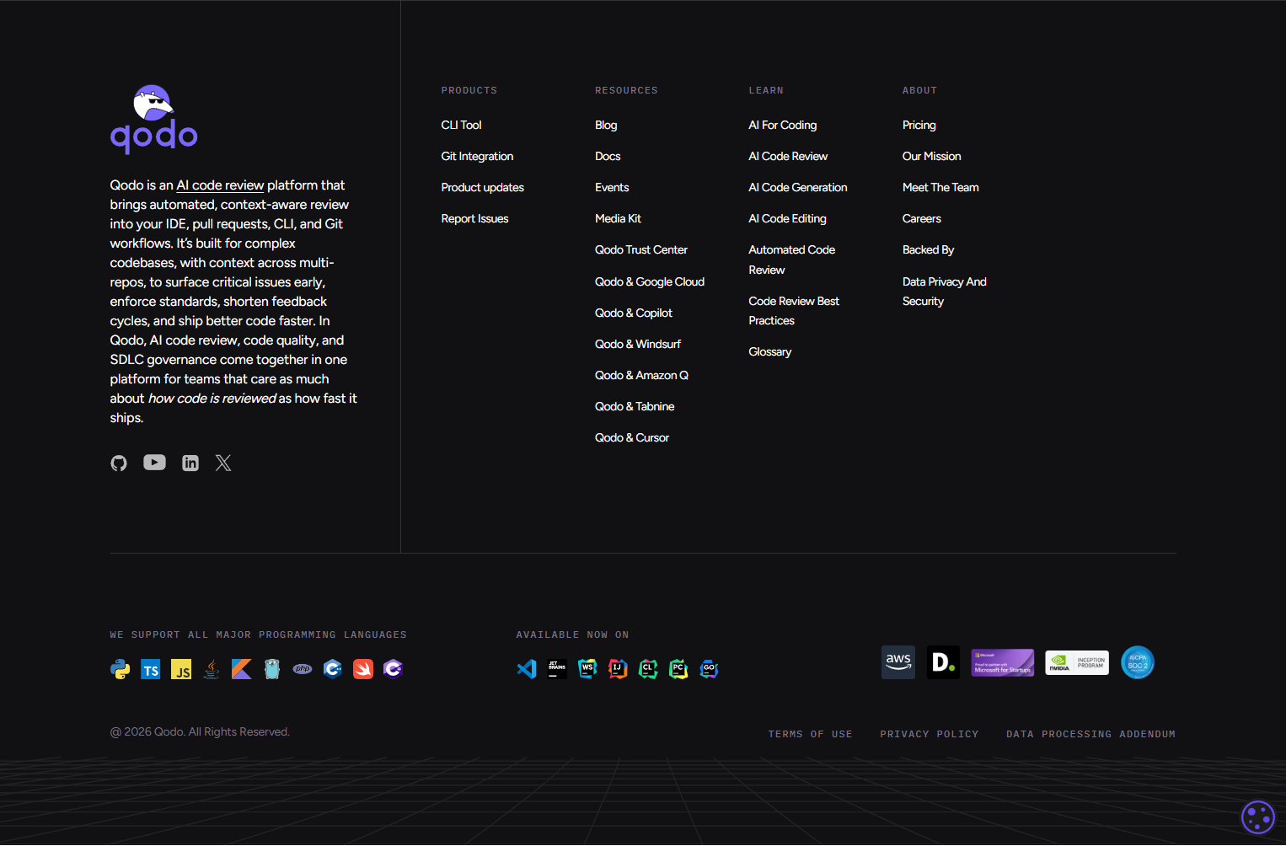
Task: Go to Product updates
Action: coord(483,187)
